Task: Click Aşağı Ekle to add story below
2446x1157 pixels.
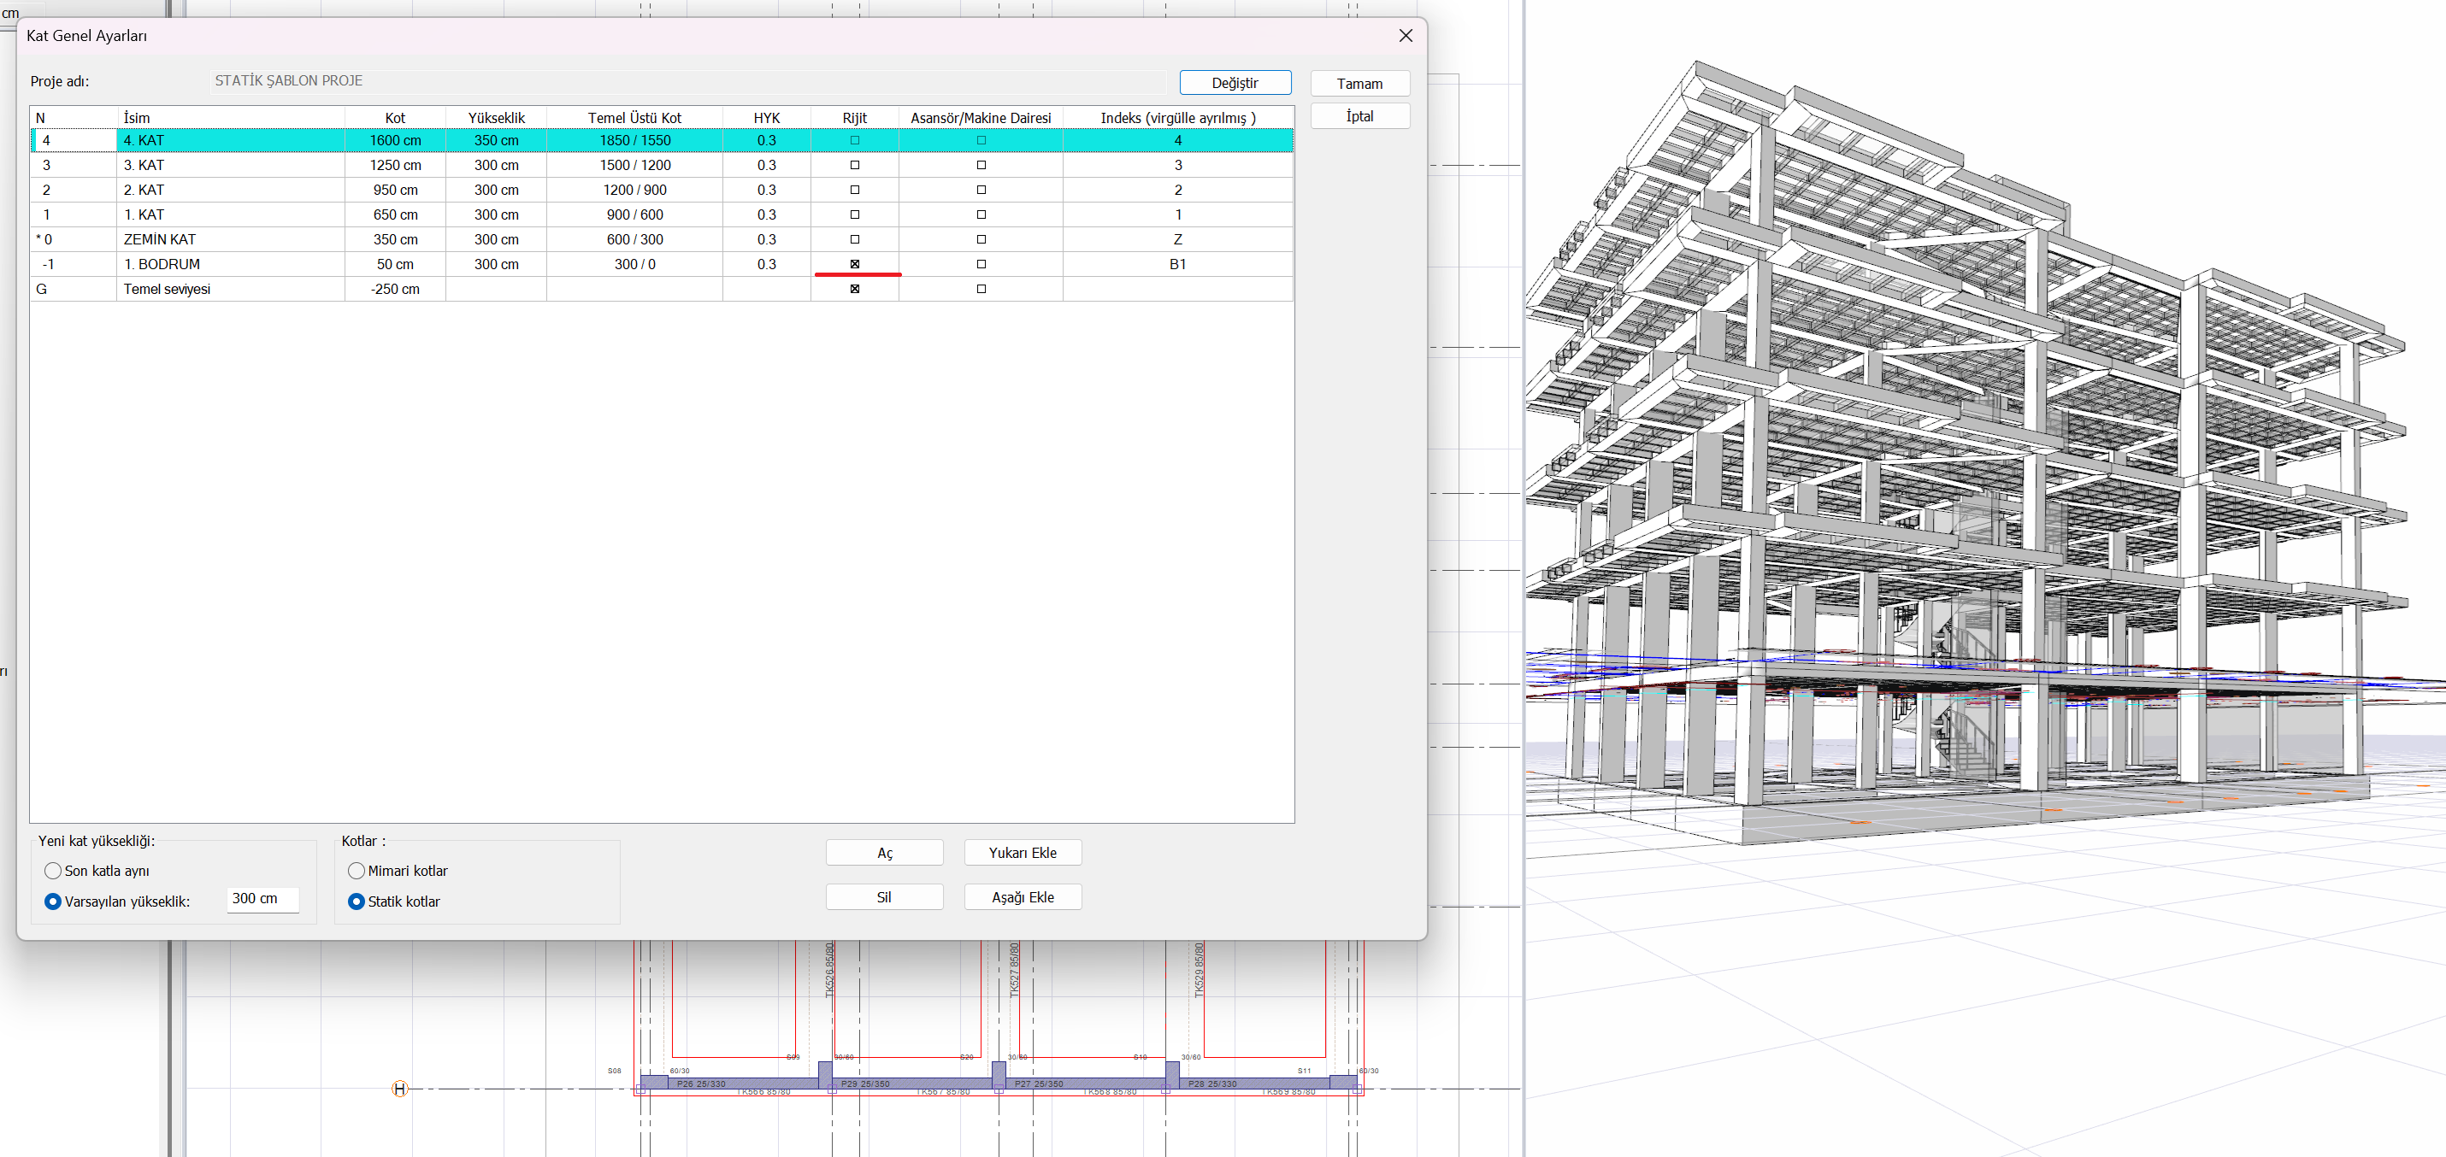Action: point(1022,897)
